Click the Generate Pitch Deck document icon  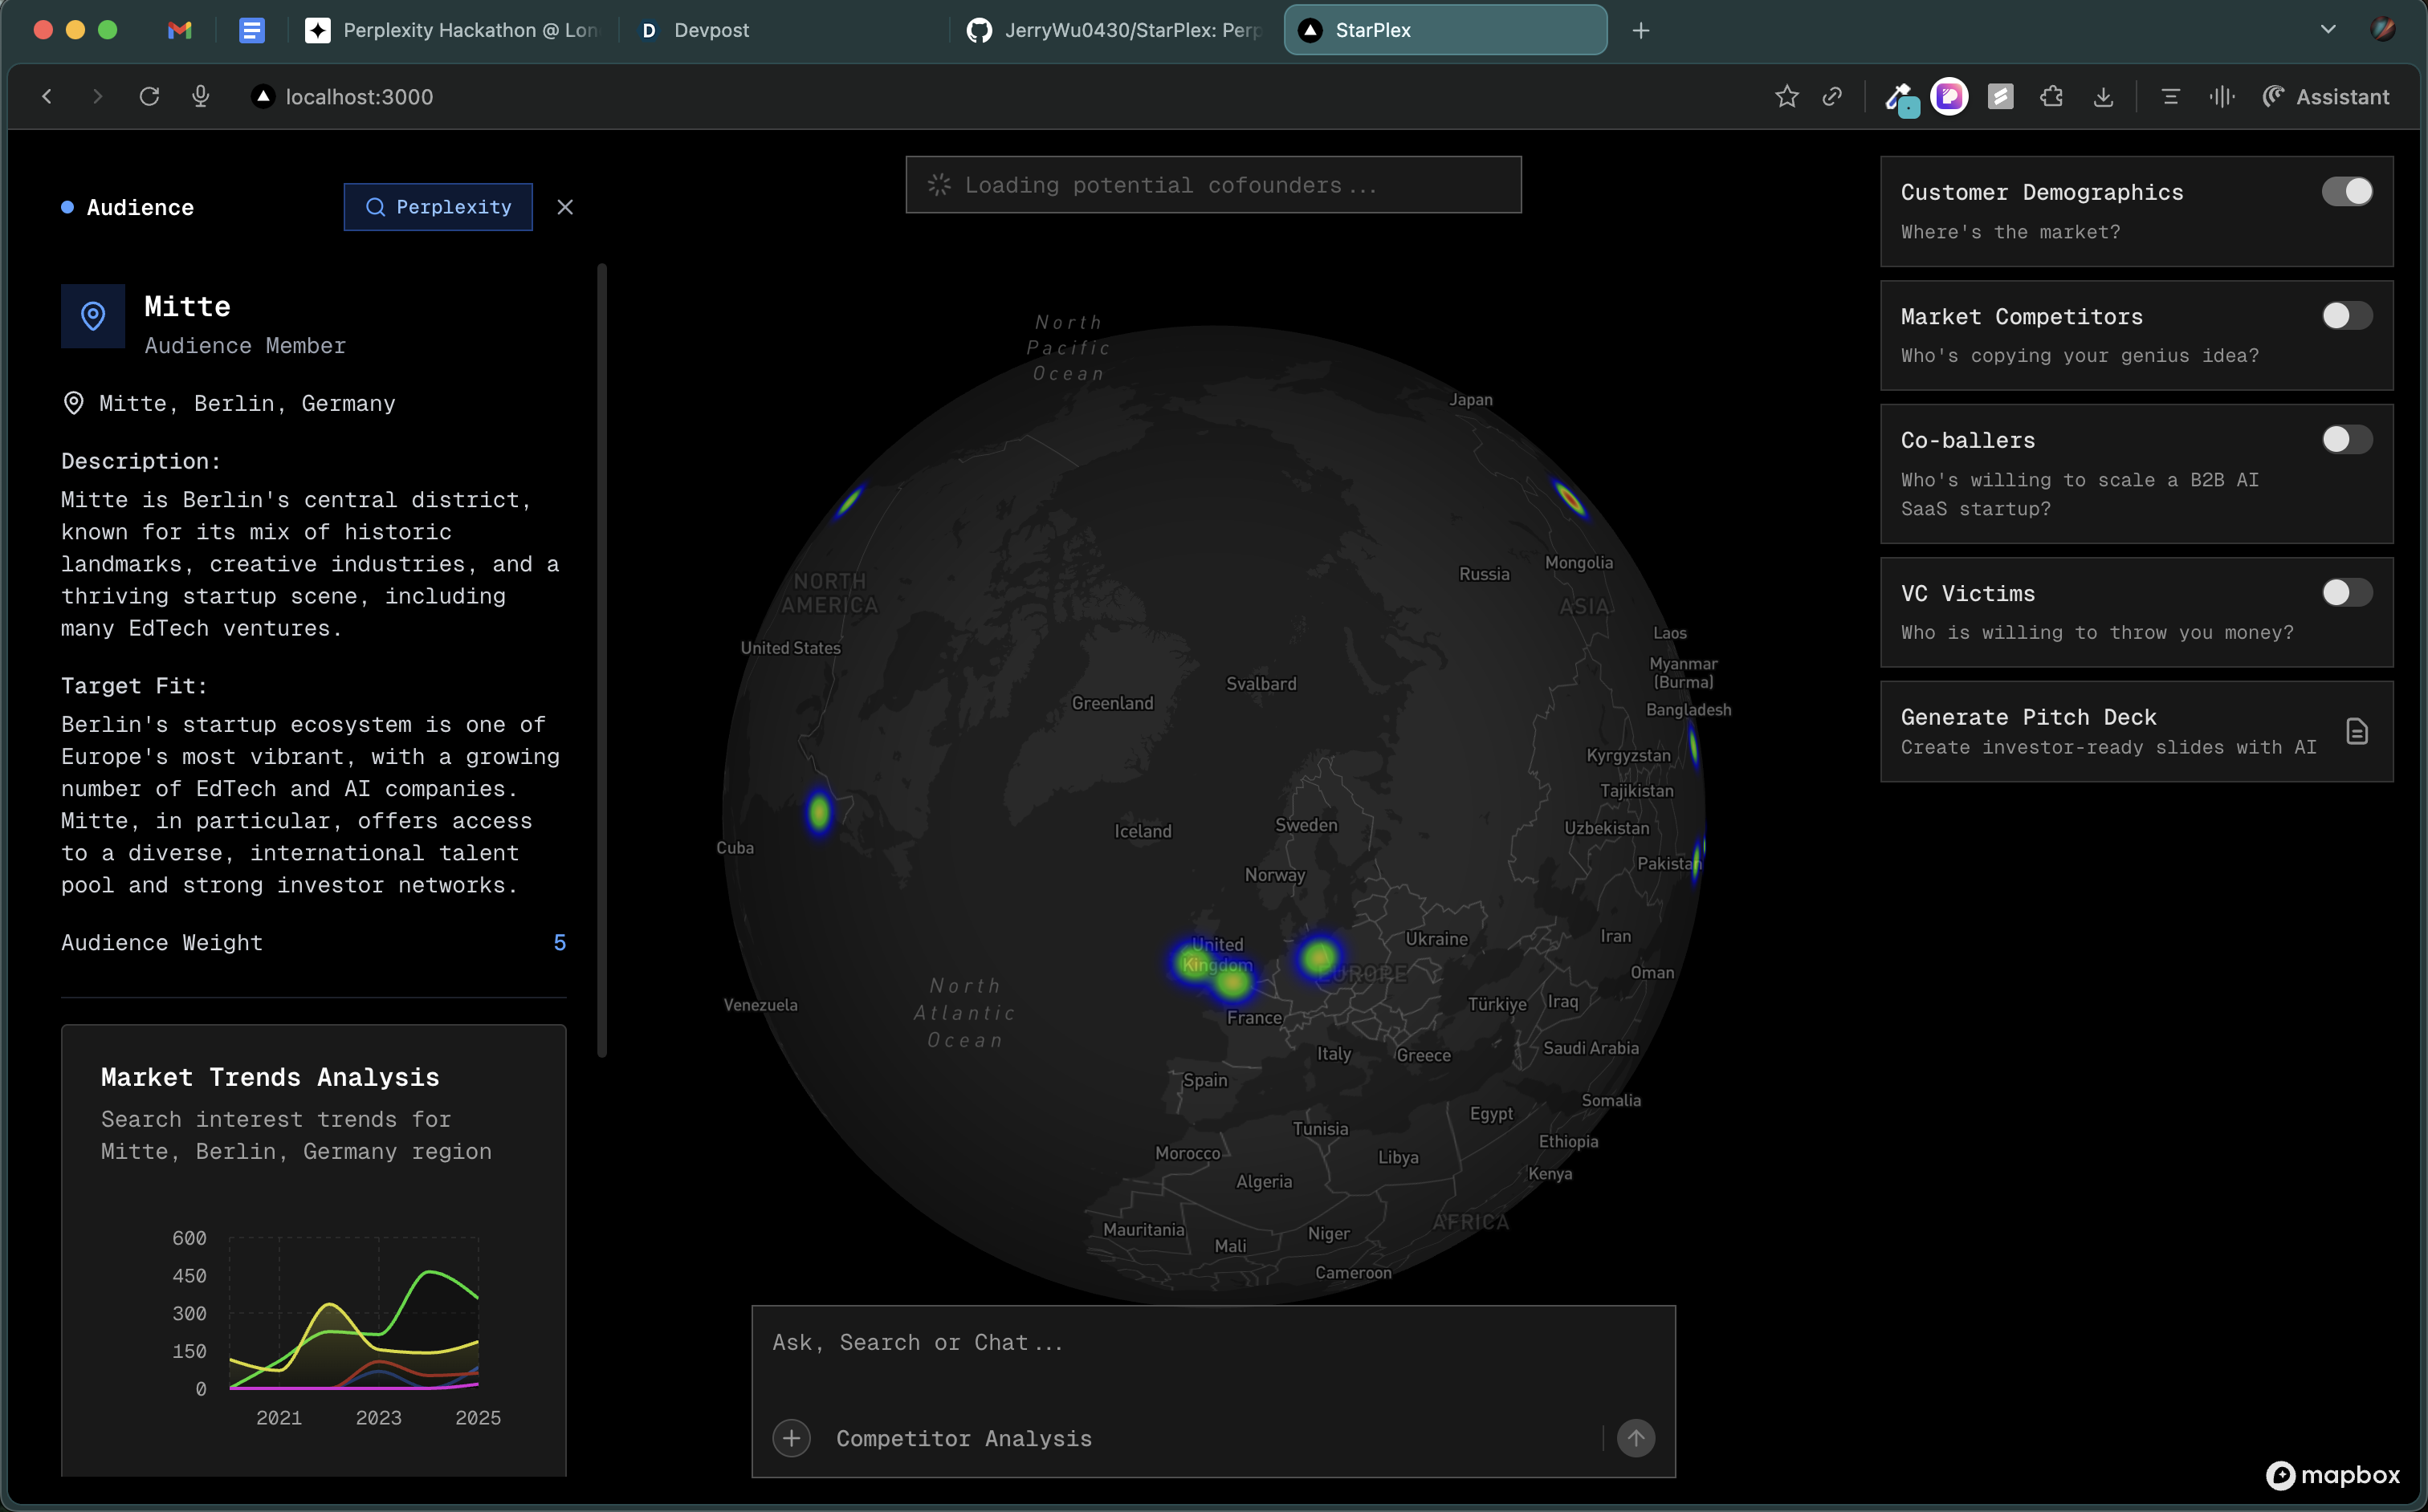pos(2356,731)
